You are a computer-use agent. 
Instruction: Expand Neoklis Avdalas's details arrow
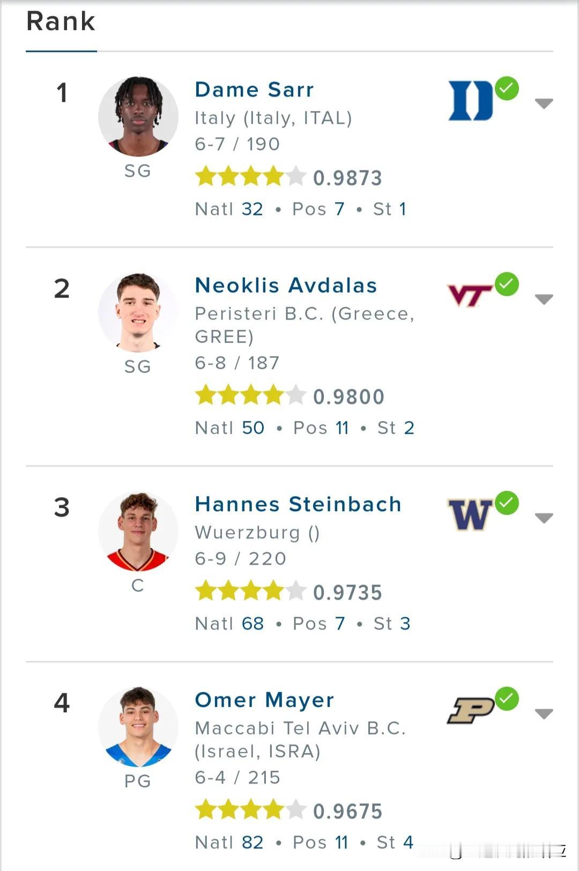544,299
